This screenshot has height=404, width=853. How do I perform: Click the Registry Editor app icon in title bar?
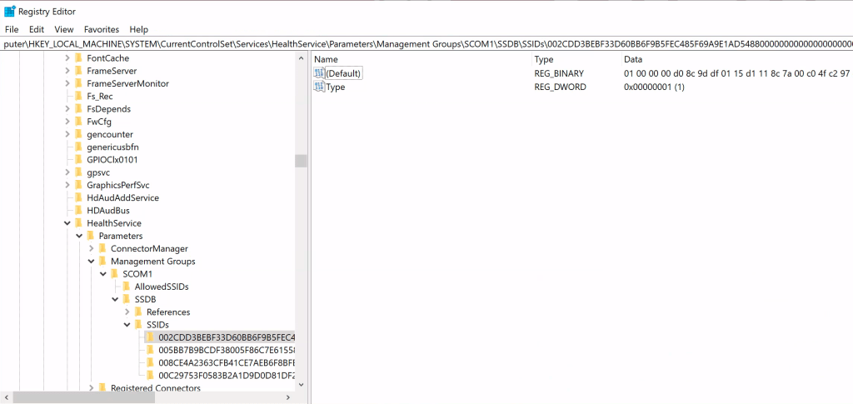(x=9, y=12)
